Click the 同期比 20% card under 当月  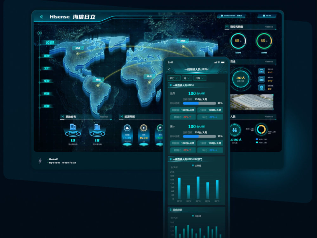(183, 117)
